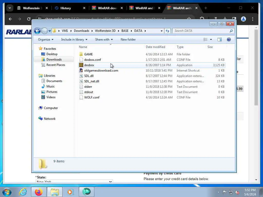Open Recent Places in Favorites
Image resolution: width=263 pixels, height=197 pixels.
55,65
